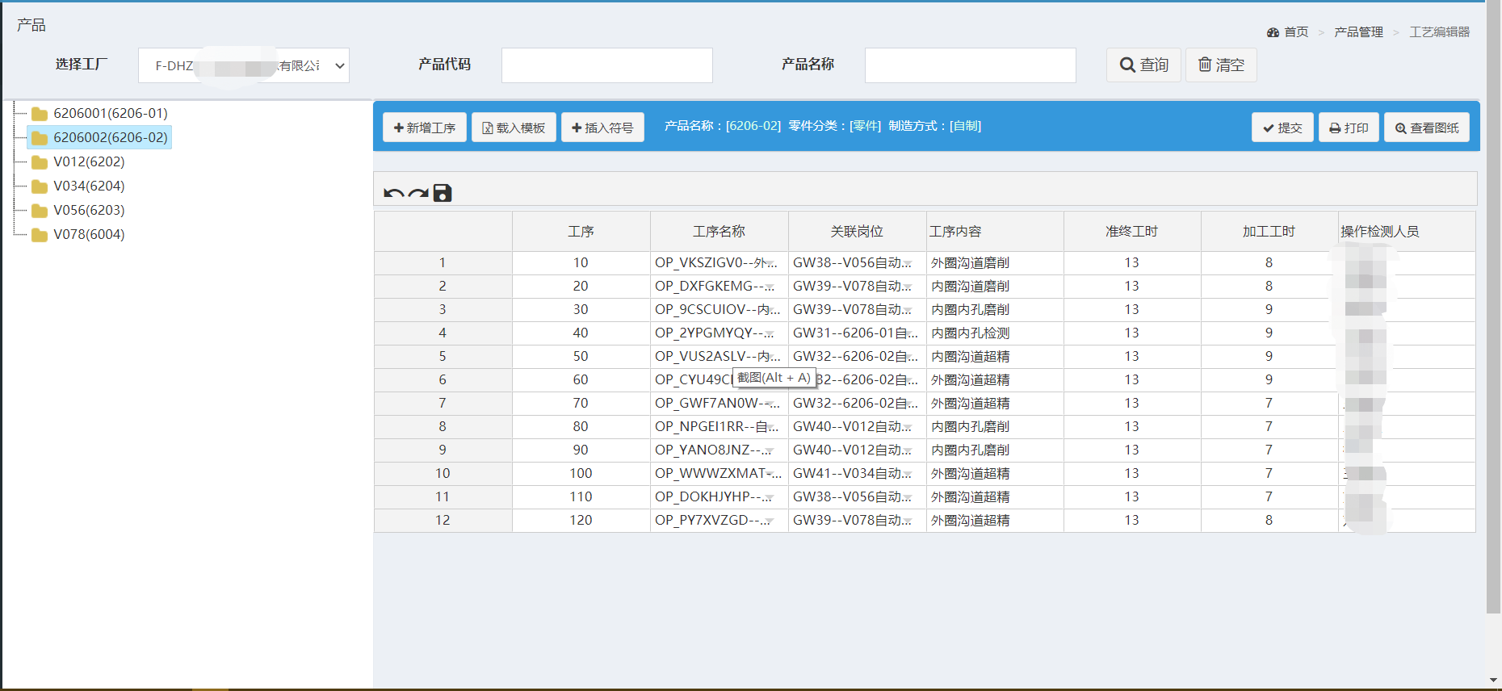Click the save floppy disk icon
The height and width of the screenshot is (691, 1502).
point(443,193)
